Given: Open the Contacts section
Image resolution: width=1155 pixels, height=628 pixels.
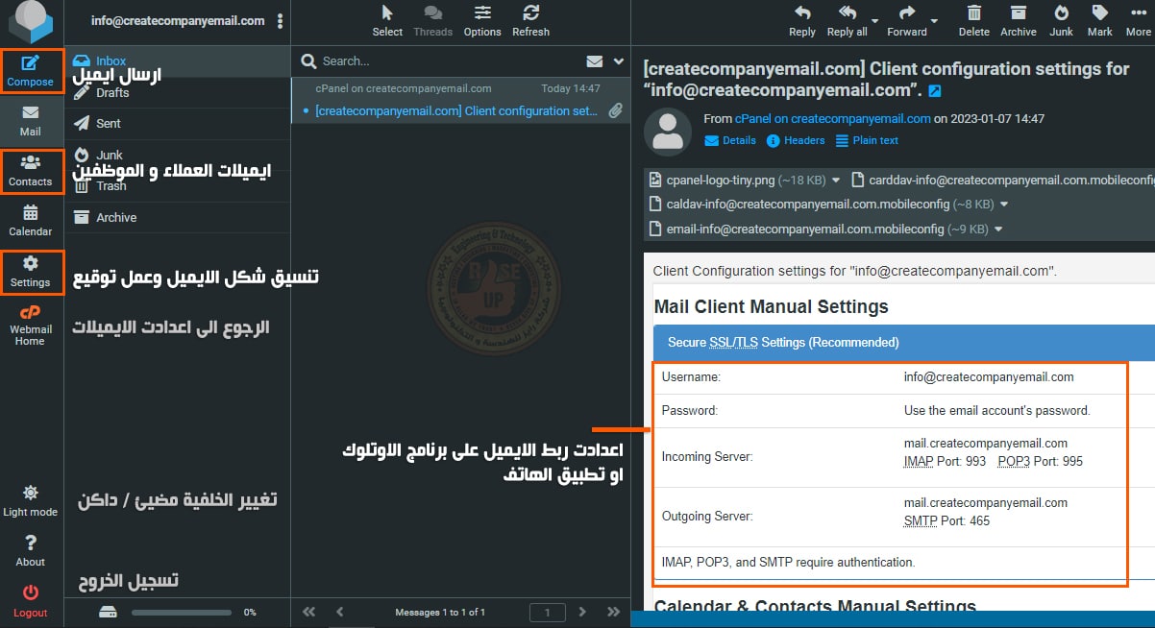Looking at the screenshot, I should pos(31,171).
